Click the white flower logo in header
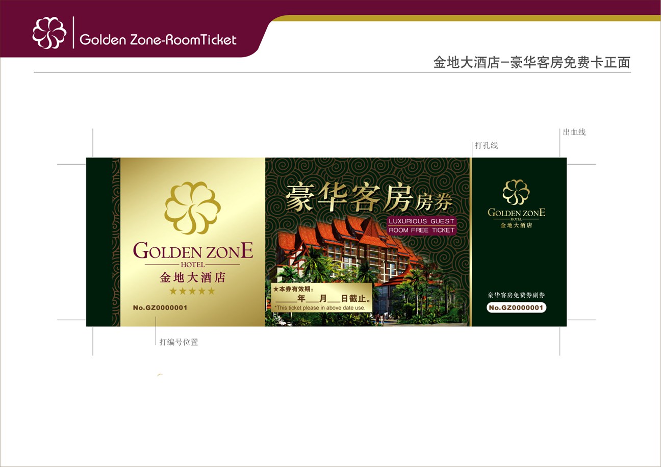 [49, 33]
